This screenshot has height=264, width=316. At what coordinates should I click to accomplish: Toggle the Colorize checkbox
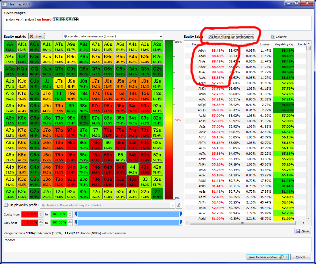(273, 37)
